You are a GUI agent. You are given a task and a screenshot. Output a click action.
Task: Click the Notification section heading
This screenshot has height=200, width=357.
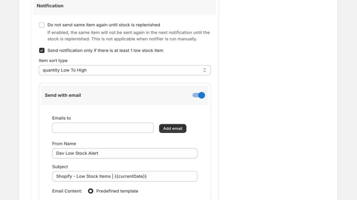(50, 6)
